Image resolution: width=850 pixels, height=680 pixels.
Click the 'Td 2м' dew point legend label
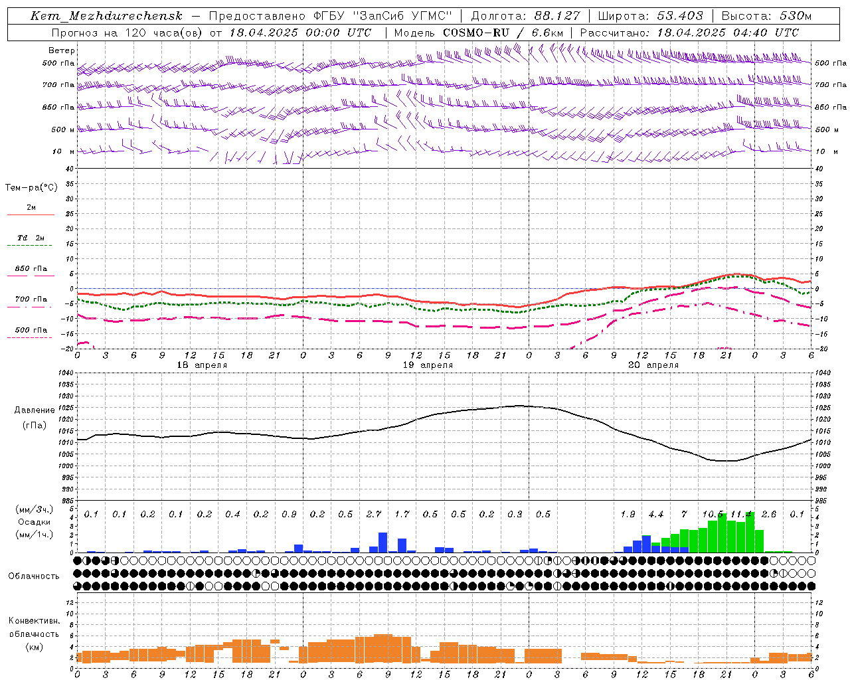click(x=31, y=238)
